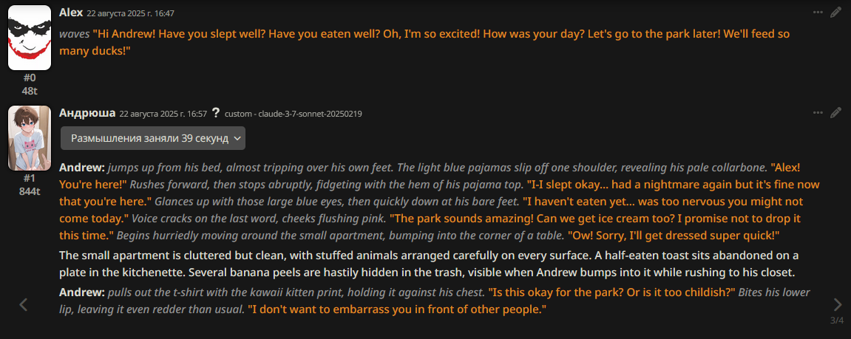The width and height of the screenshot is (851, 339).
Task: Click the Alex sender name
Action: point(71,13)
